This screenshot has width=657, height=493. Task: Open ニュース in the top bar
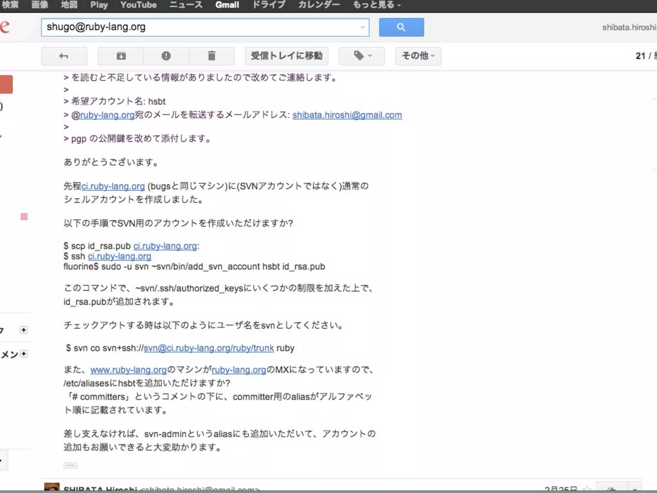coord(186,5)
